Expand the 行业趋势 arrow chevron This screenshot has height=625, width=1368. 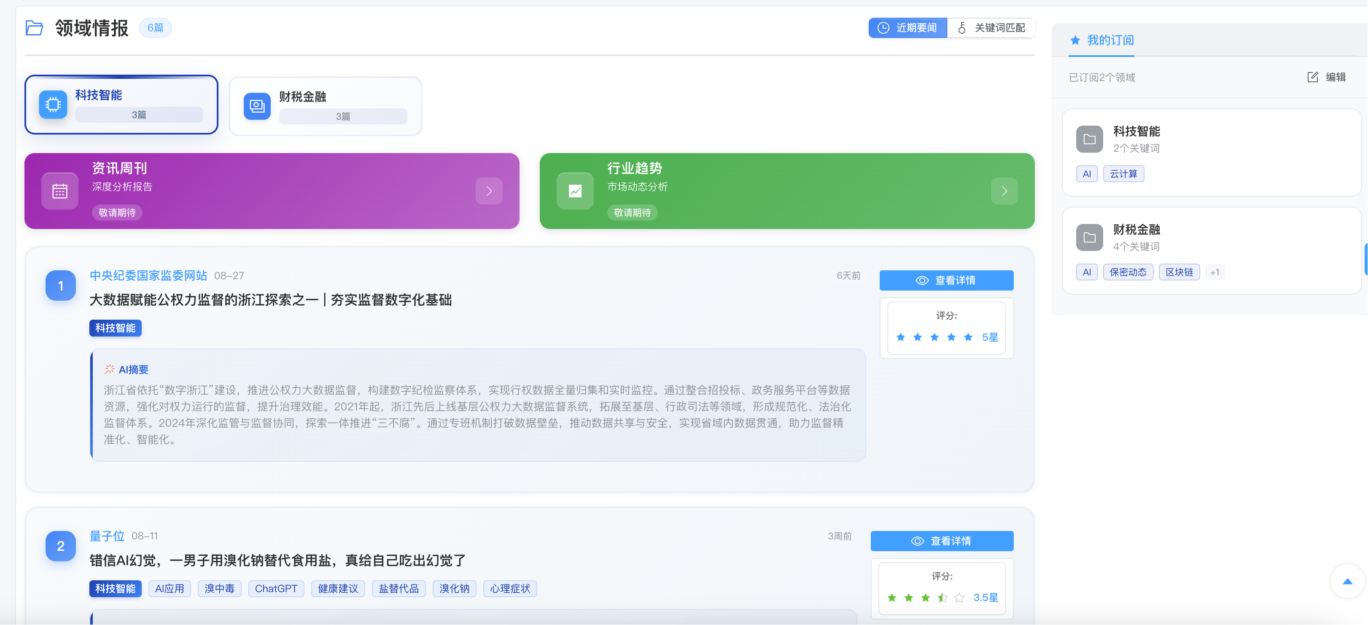[1004, 191]
